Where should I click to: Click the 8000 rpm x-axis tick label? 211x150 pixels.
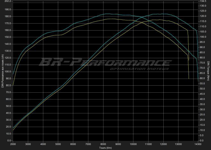(x=103, y=144)
